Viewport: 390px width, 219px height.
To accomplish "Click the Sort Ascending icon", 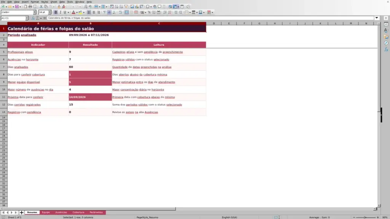I will 117,7.
